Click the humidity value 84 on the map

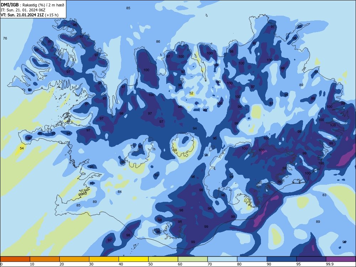[x=120, y=192]
